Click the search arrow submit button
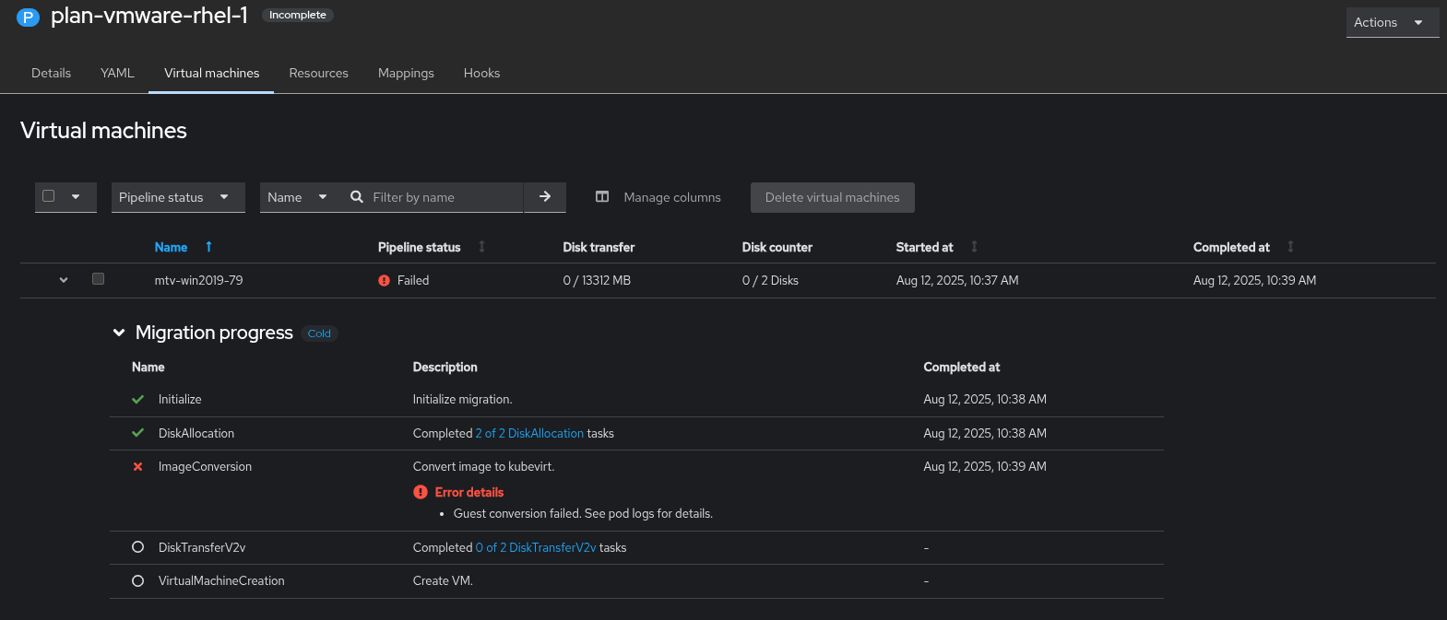 click(x=545, y=197)
